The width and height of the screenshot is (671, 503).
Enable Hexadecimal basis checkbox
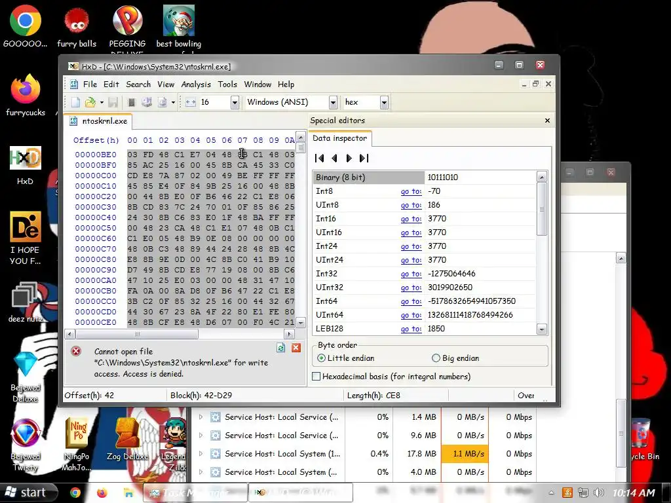point(316,377)
